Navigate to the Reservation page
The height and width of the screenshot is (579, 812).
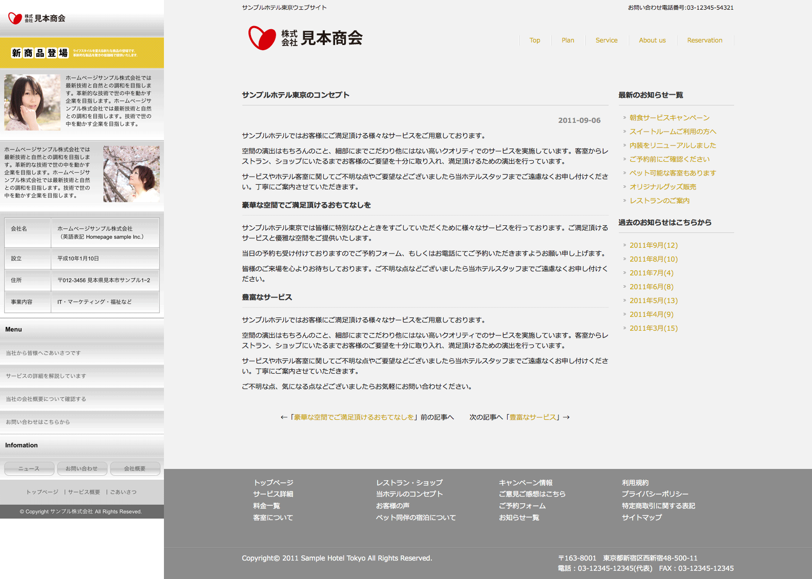pos(704,40)
